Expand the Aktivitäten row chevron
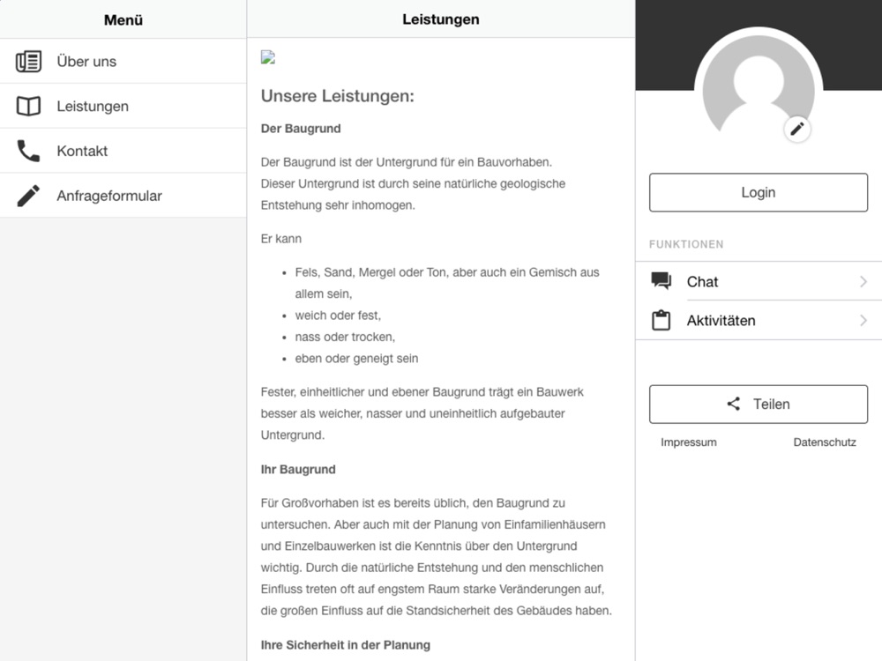Image resolution: width=882 pixels, height=661 pixels. pos(863,321)
